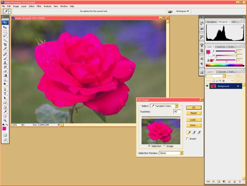The height and width of the screenshot is (186, 247).
Task: Enable the Invert checkbox
Action: coord(188,139)
